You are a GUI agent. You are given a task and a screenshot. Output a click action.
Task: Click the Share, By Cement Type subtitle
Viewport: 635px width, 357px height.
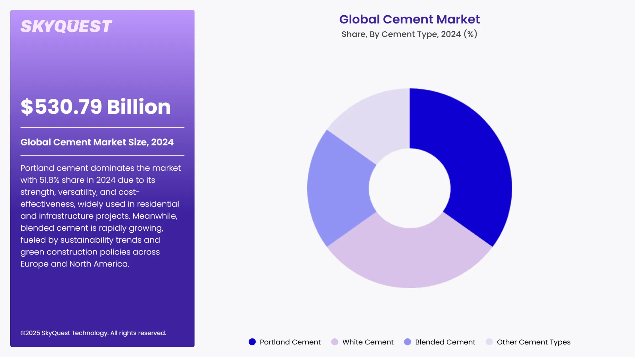409,34
